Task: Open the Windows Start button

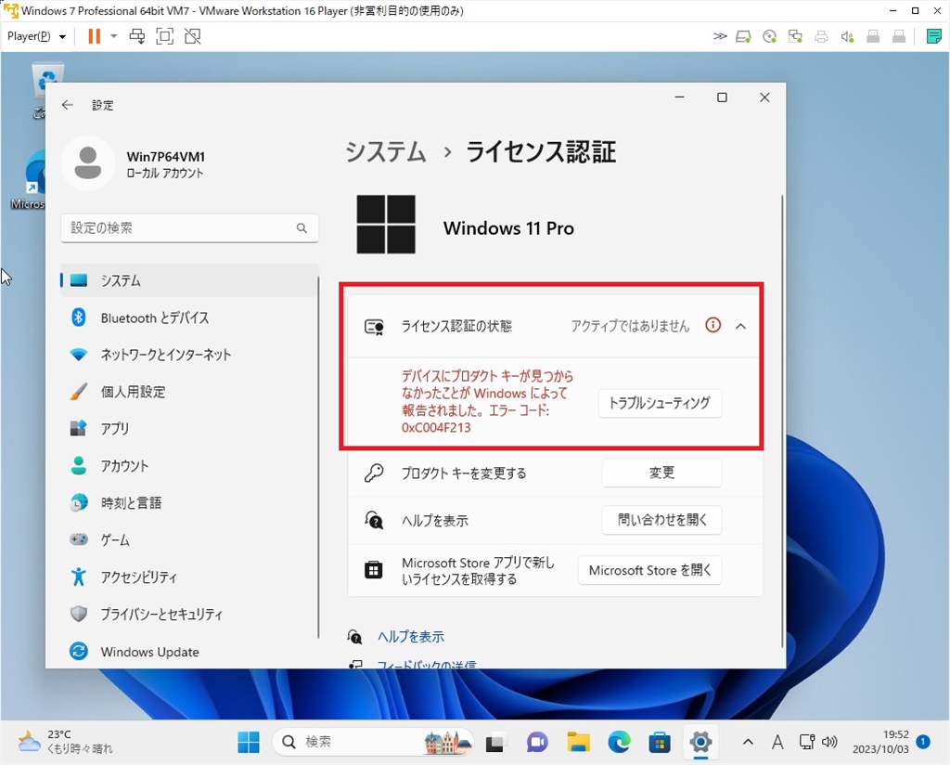Action: 249,742
